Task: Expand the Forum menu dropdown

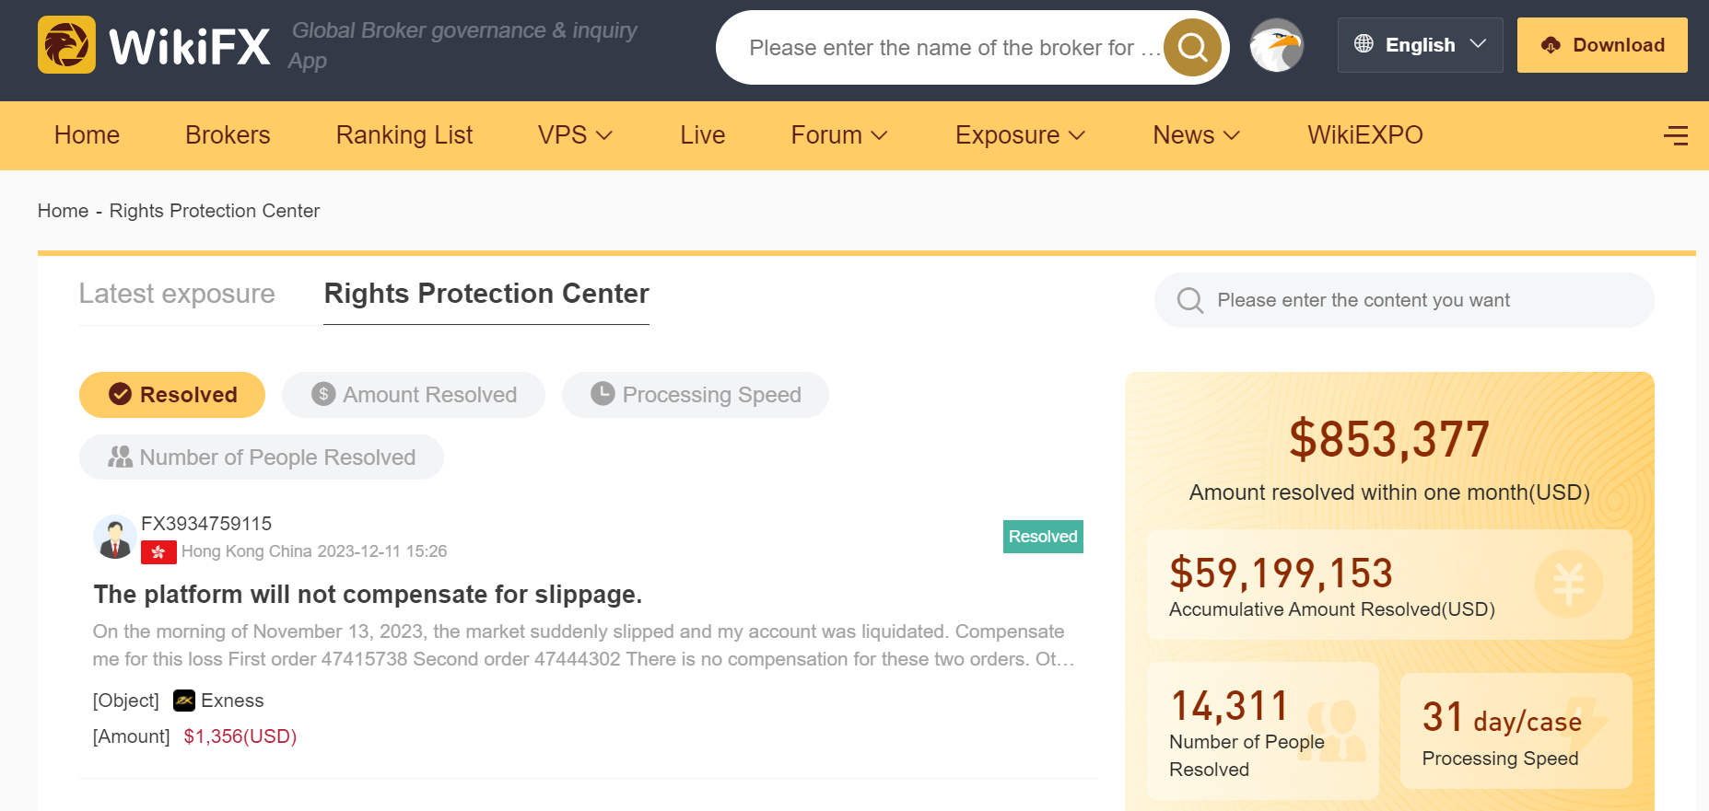Action: [x=879, y=135]
